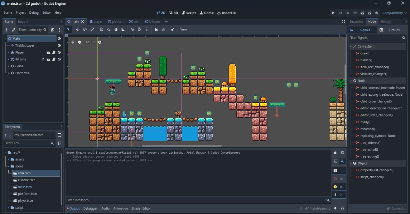This screenshot has height=214, width=410.
Task: Expand the Killzone node
Action: pos(8,59)
